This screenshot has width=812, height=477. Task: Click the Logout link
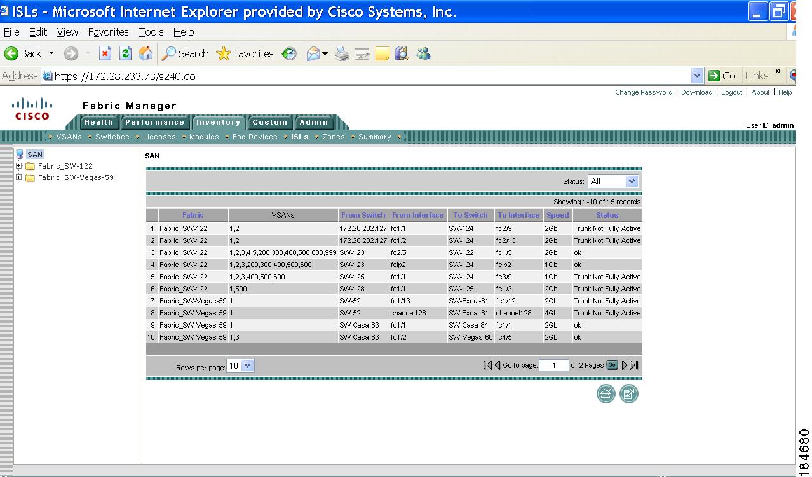pos(731,92)
